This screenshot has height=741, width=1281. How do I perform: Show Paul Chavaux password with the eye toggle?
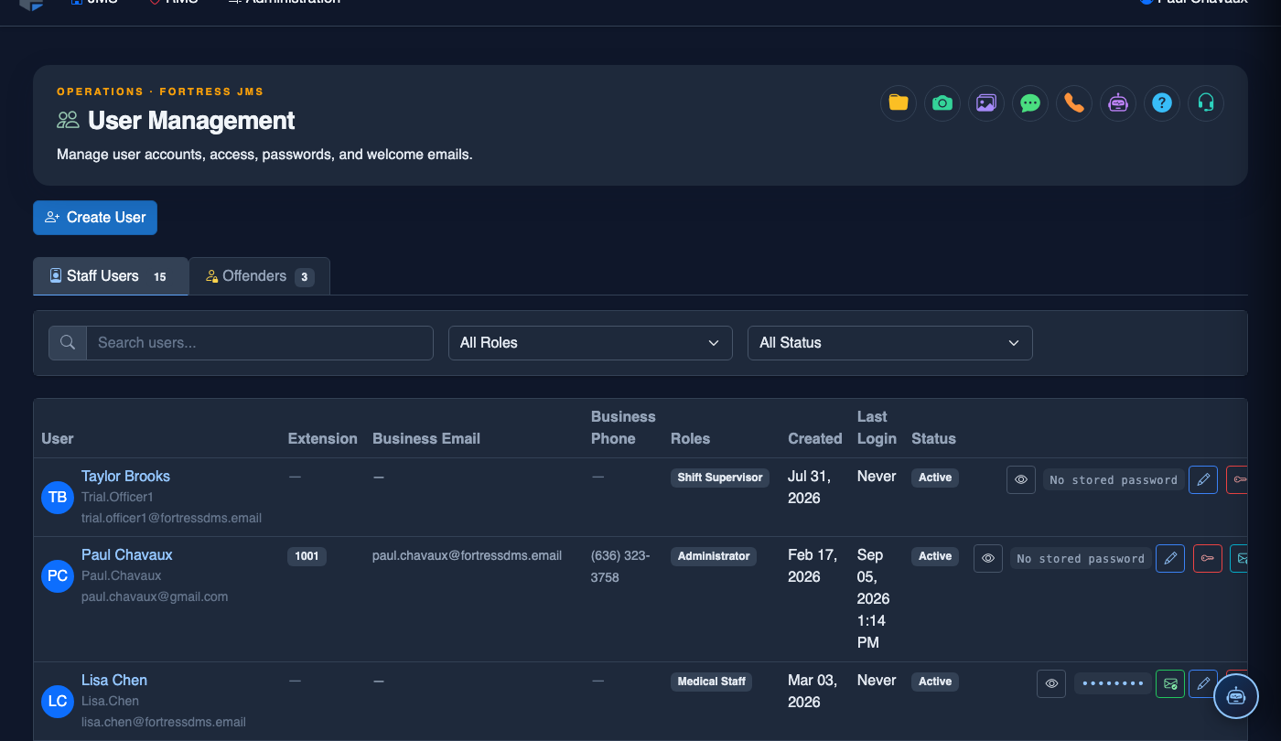pyautogui.click(x=988, y=558)
